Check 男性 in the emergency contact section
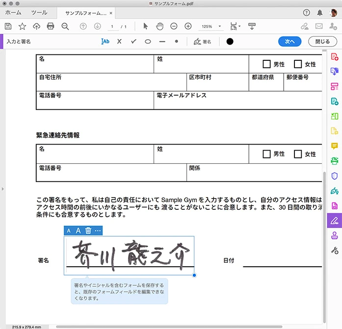The height and width of the screenshot is (329, 342). pos(266,154)
